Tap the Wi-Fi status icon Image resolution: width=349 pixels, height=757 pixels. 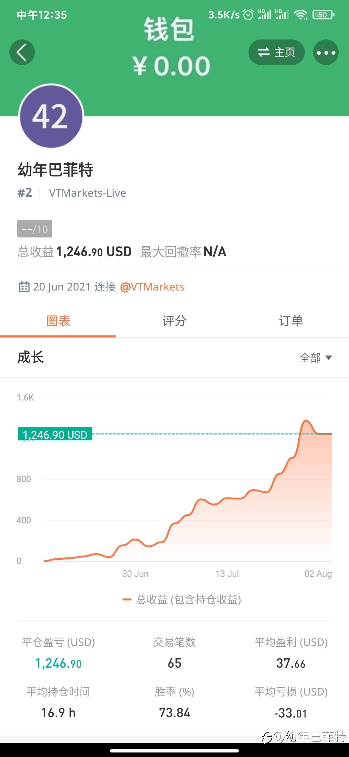pyautogui.click(x=301, y=15)
